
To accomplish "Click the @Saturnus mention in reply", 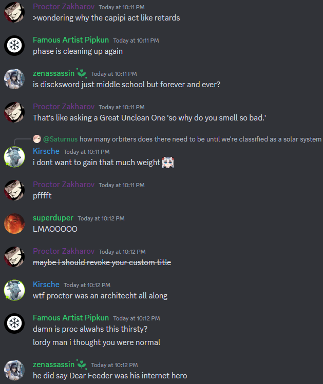I will click(60, 139).
